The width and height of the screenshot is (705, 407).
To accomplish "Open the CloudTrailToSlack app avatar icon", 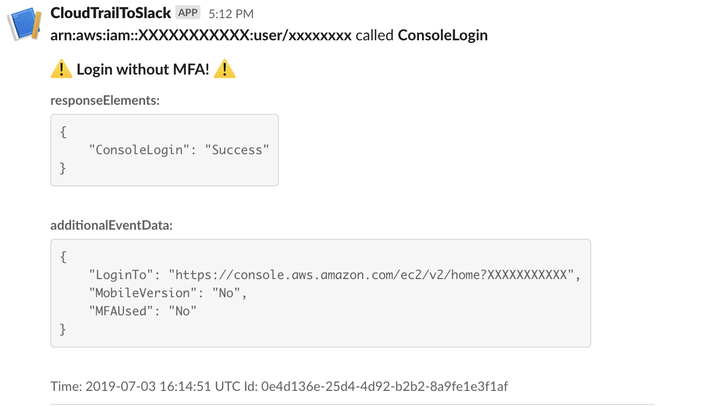I will (x=24, y=24).
